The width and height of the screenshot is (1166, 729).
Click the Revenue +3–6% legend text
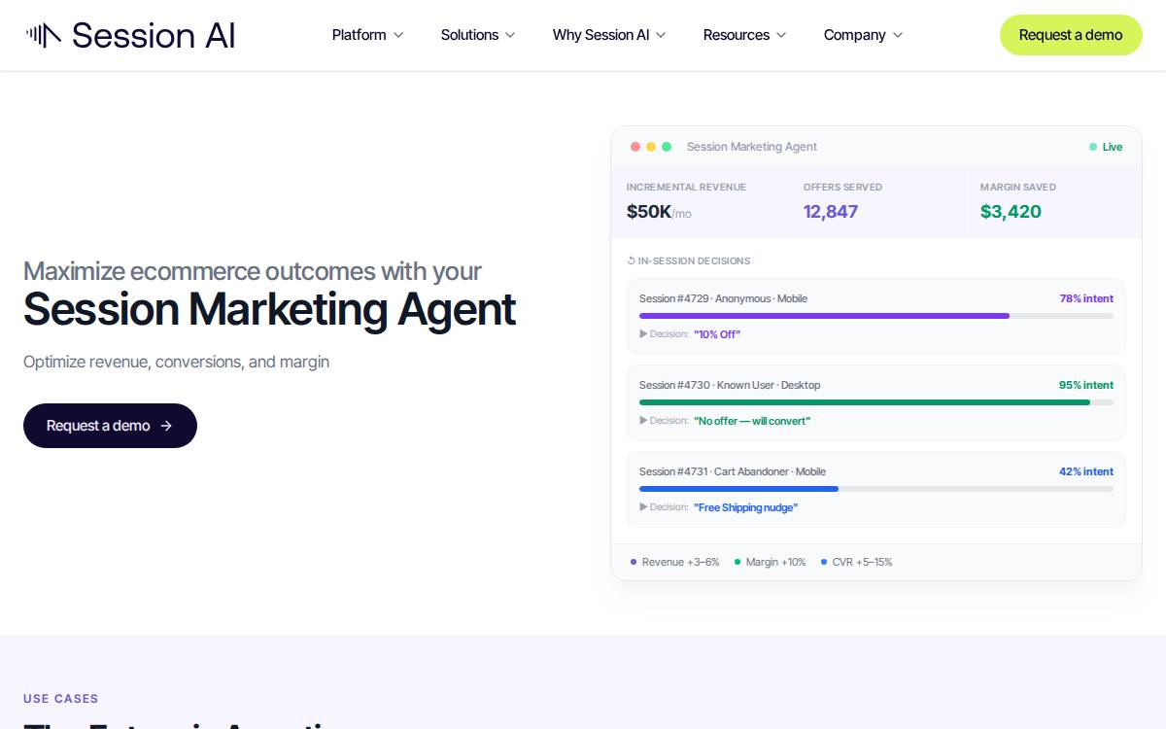click(680, 562)
